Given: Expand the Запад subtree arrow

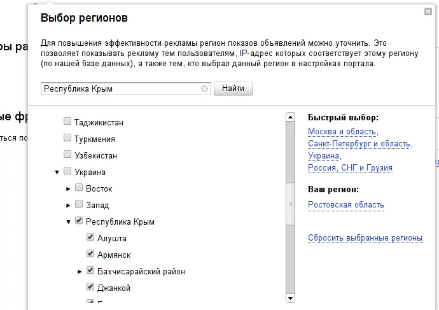Looking at the screenshot, I should tap(68, 205).
